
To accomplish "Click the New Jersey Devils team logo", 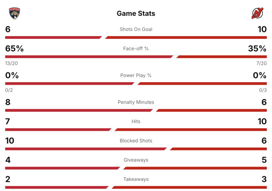I will (257, 13).
